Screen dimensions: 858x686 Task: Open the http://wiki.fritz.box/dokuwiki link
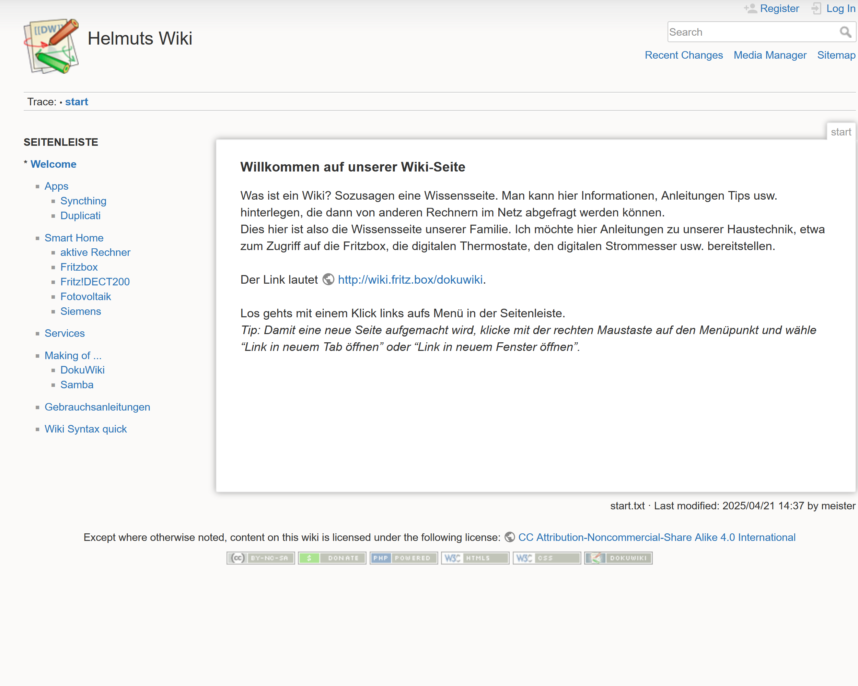click(410, 280)
